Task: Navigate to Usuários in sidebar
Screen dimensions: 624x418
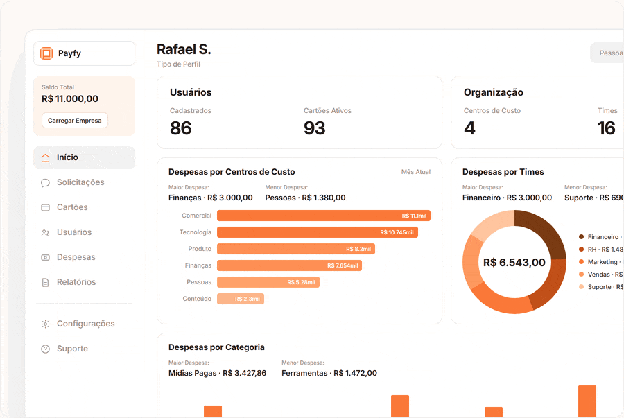Action: click(85, 232)
